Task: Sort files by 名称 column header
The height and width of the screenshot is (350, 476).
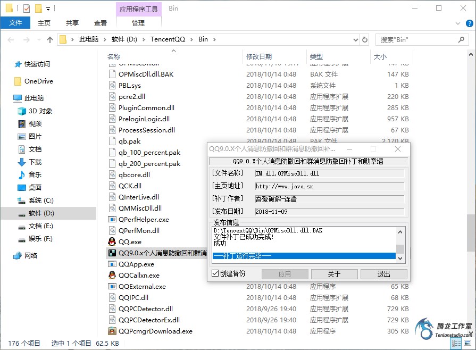Action: [x=114, y=56]
